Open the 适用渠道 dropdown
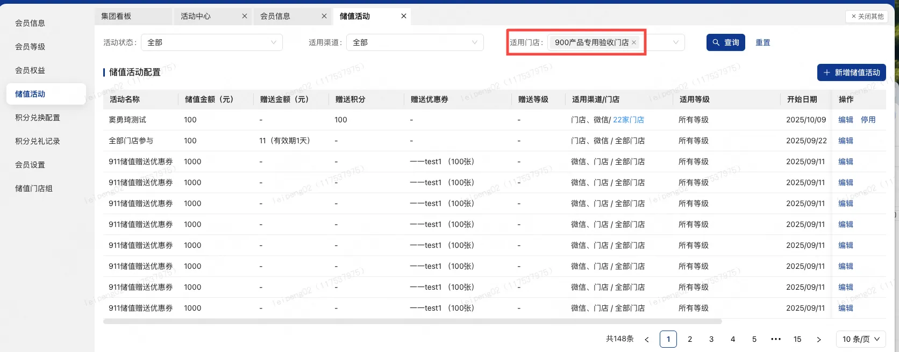This screenshot has height=352, width=899. 415,42
